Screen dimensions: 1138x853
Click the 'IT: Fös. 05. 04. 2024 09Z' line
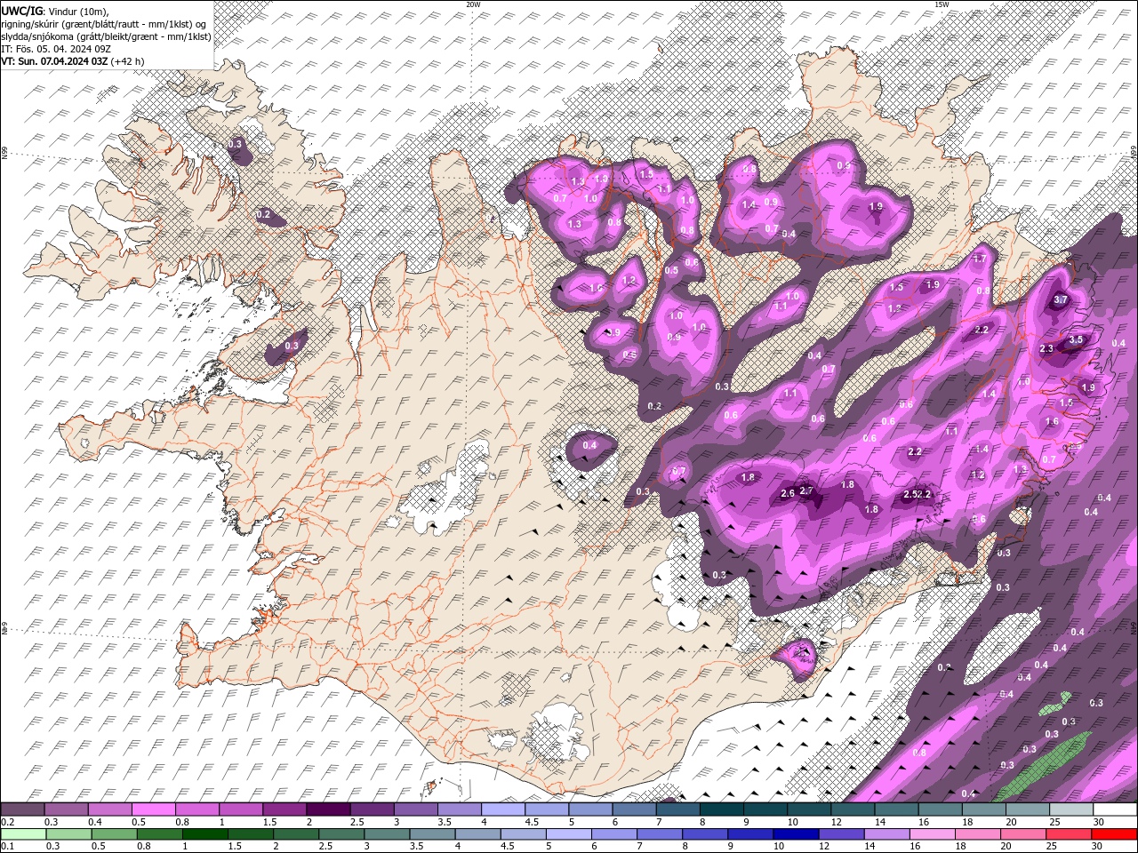56,48
